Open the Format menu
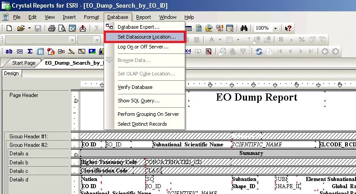The height and width of the screenshot is (194, 356). point(91,17)
